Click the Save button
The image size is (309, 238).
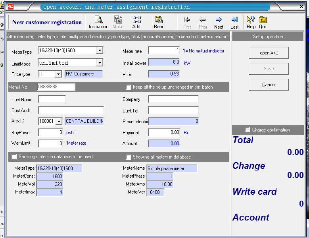(269, 69)
